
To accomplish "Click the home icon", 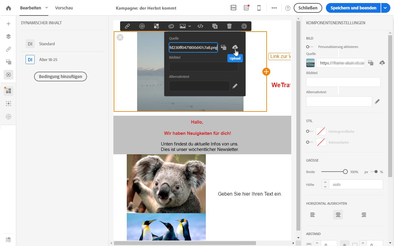I will click(x=9, y=8).
